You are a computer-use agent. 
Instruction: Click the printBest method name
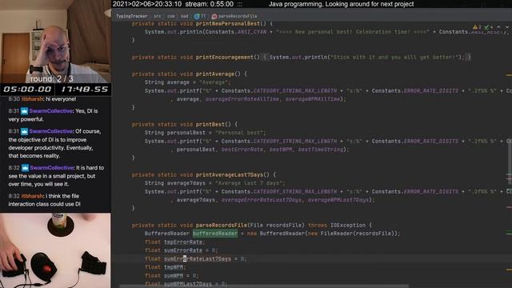pos(210,124)
